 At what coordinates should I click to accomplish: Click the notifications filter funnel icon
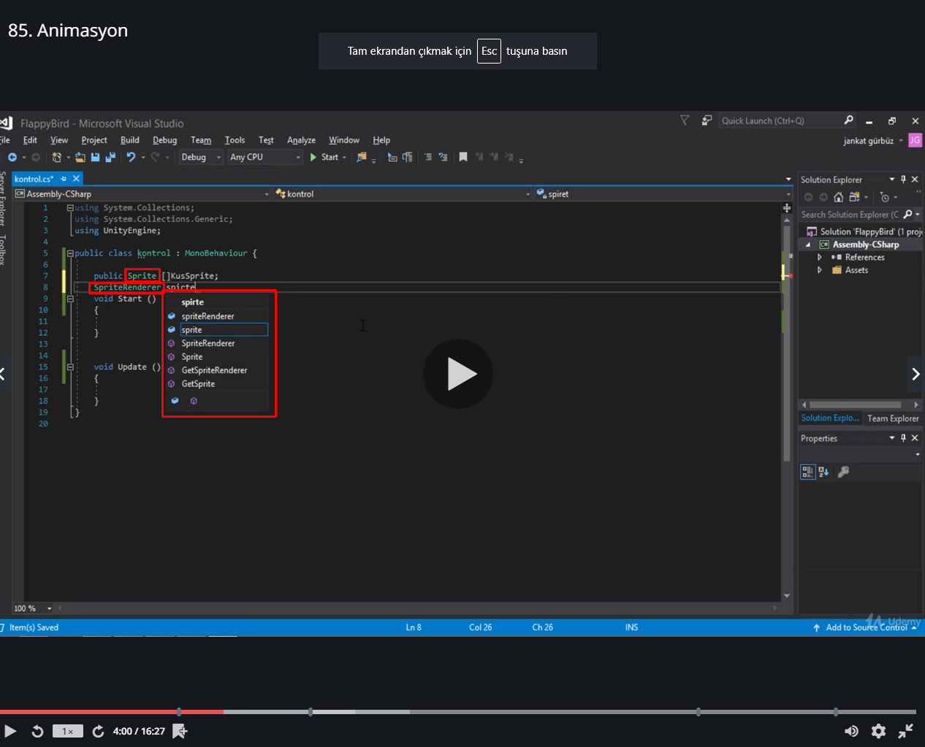(x=685, y=120)
